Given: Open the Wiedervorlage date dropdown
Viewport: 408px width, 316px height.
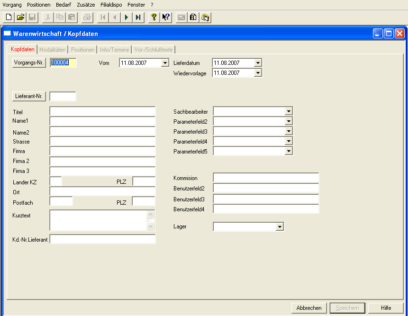Looking at the screenshot, I should point(258,73).
